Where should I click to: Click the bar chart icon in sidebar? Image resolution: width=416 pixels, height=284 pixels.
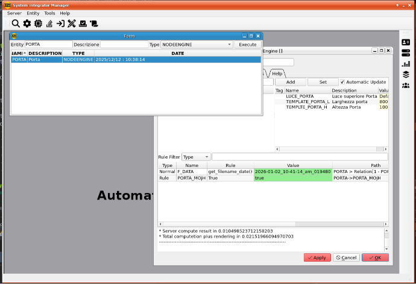tap(406, 63)
